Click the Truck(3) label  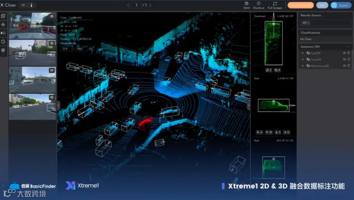pos(316,60)
